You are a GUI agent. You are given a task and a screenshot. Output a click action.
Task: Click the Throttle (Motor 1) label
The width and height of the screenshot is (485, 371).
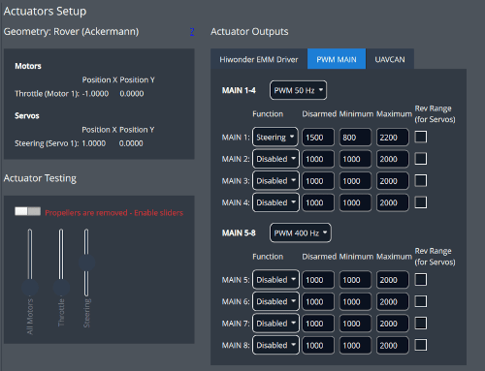click(x=47, y=94)
